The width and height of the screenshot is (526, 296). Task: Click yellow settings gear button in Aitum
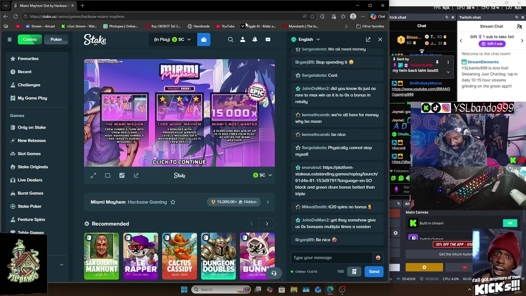click(424, 268)
